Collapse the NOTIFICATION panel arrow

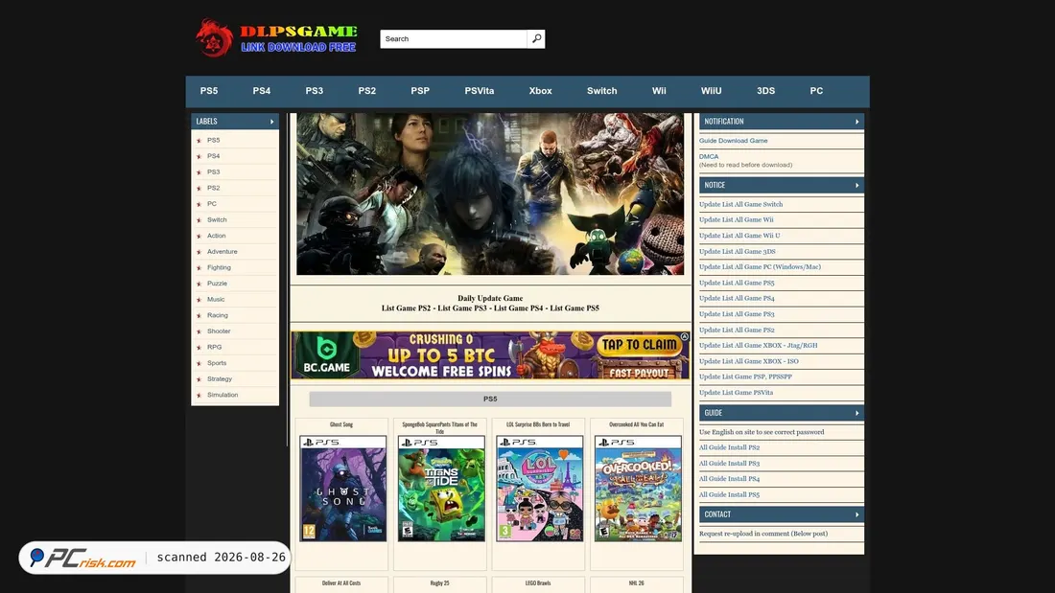pyautogui.click(x=856, y=122)
